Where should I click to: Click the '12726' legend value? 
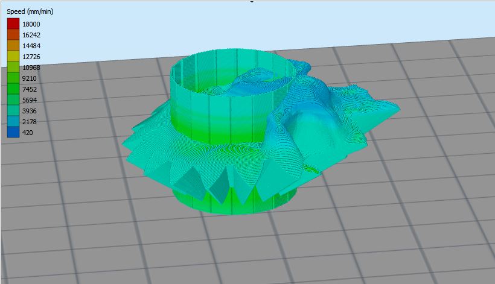click(x=31, y=57)
